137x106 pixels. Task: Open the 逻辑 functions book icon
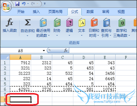70,22
